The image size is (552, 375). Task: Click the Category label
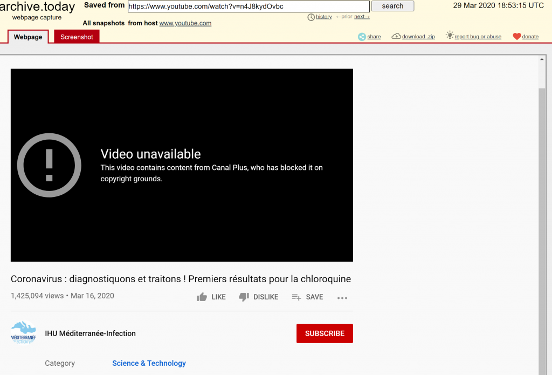pyautogui.click(x=60, y=363)
